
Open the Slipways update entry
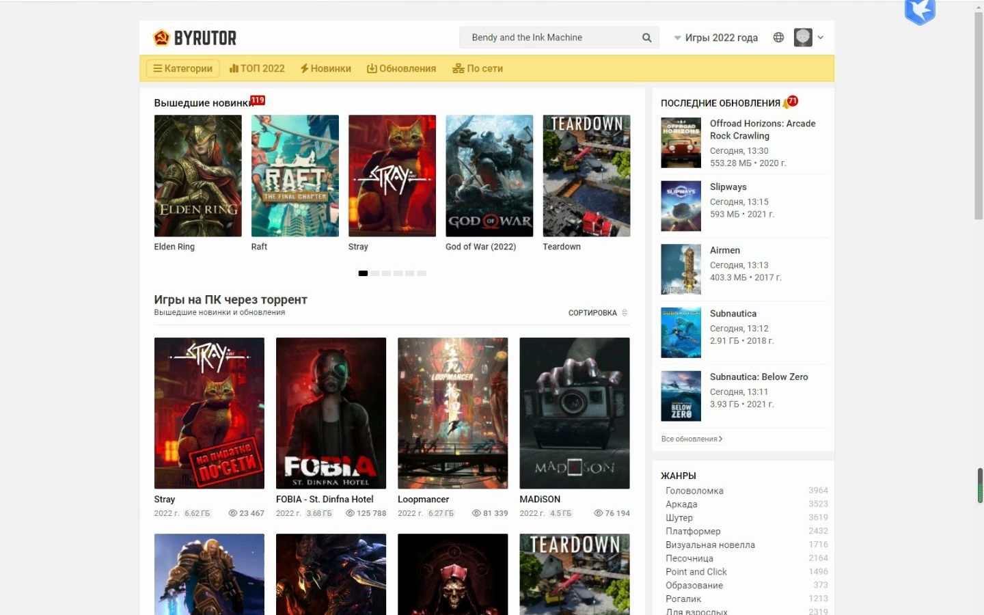[728, 187]
